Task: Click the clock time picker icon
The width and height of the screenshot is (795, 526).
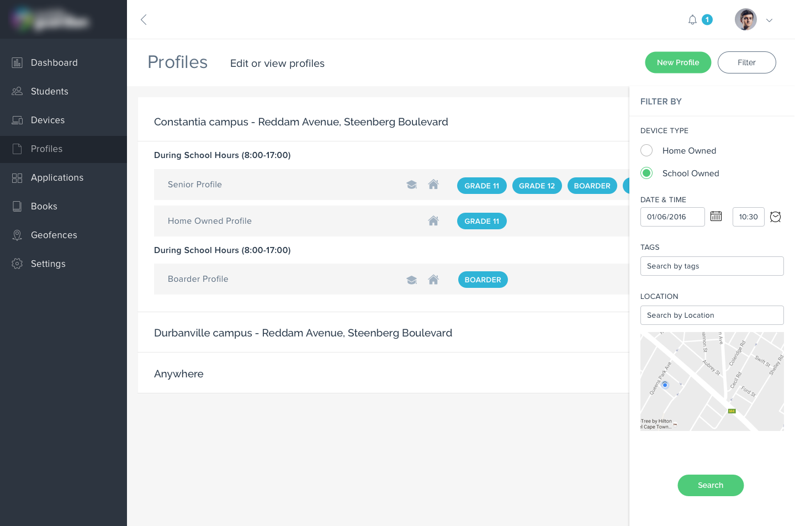Action: click(x=775, y=217)
